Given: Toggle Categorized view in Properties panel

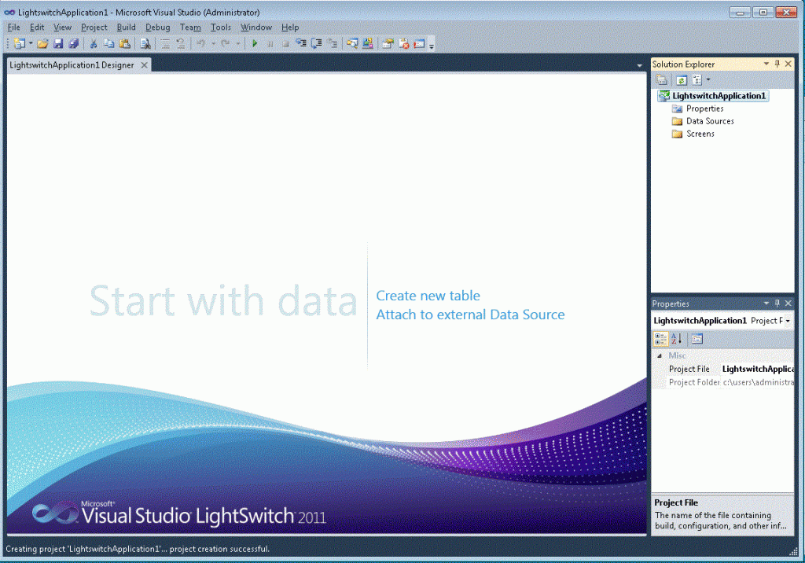Looking at the screenshot, I should [660, 339].
